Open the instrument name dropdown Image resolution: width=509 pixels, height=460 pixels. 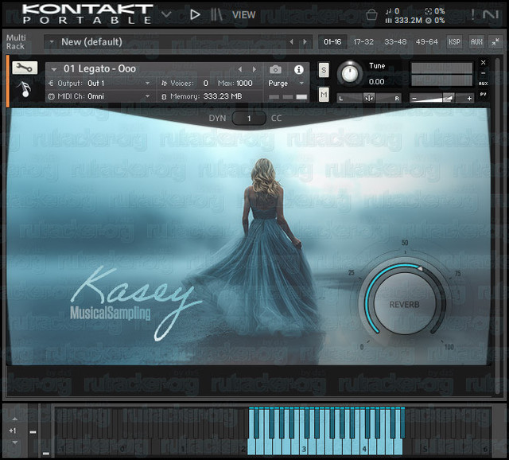tap(54, 69)
